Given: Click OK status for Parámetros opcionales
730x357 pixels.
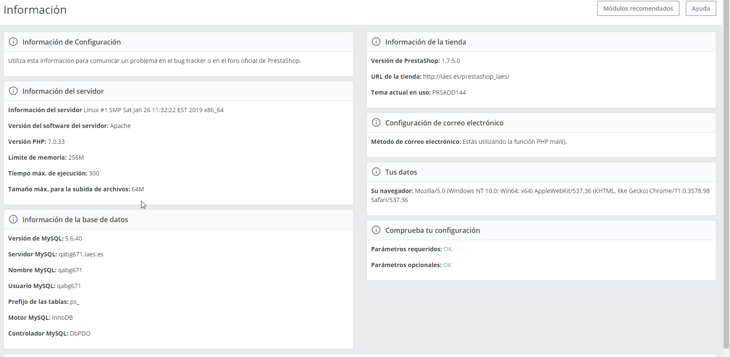Looking at the screenshot, I should click(x=447, y=265).
